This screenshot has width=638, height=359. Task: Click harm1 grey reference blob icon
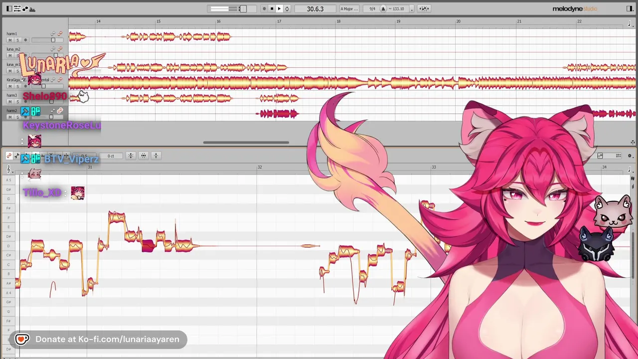(53, 33)
